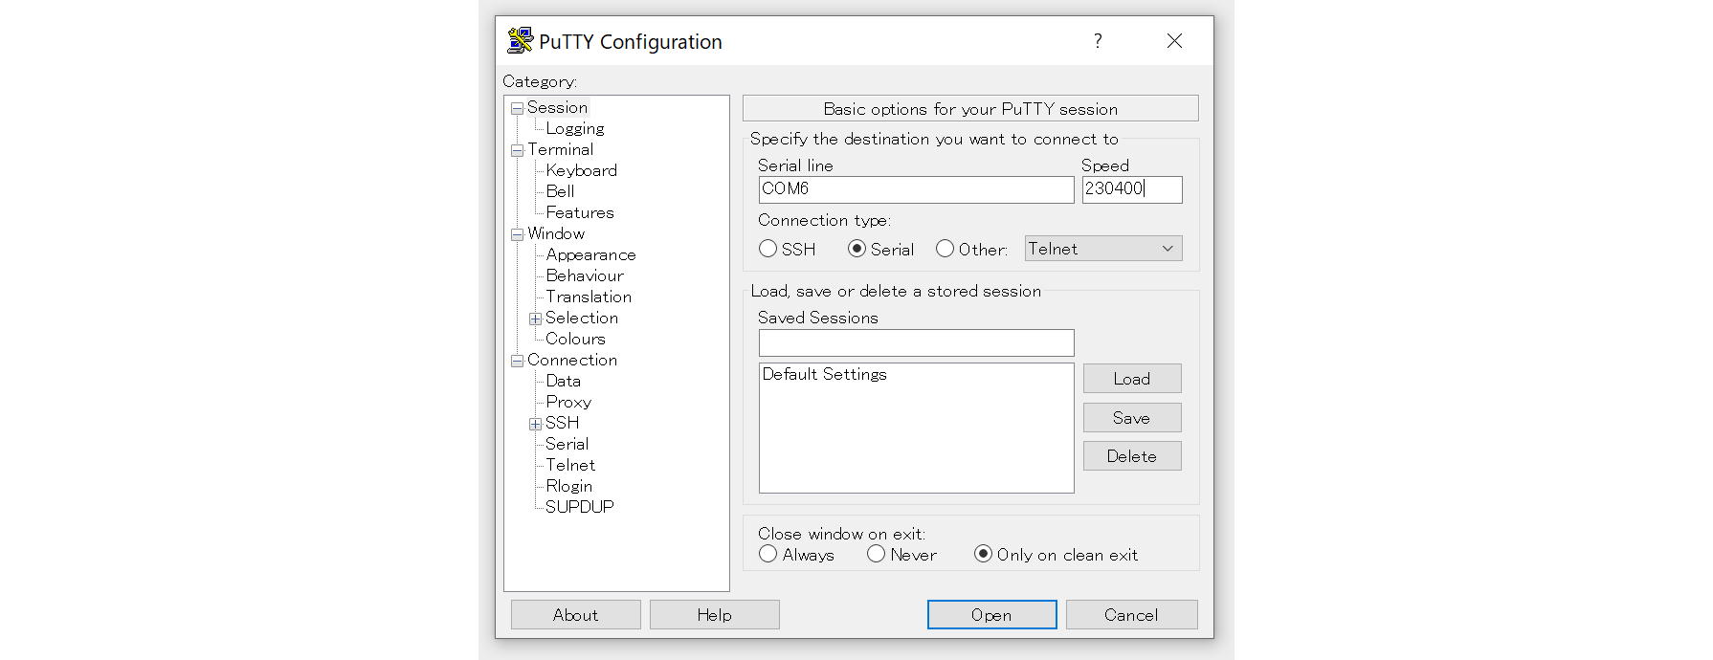Image resolution: width=1713 pixels, height=660 pixels.
Task: Go to Colours settings in tree
Action: pos(575,340)
